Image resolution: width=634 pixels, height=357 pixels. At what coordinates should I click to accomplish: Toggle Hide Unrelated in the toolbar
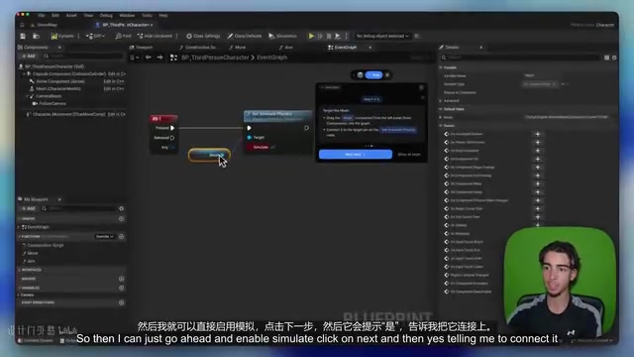[x=155, y=36]
